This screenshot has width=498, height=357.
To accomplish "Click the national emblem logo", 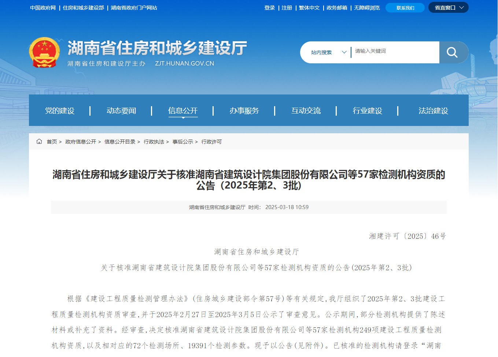I will [44, 52].
